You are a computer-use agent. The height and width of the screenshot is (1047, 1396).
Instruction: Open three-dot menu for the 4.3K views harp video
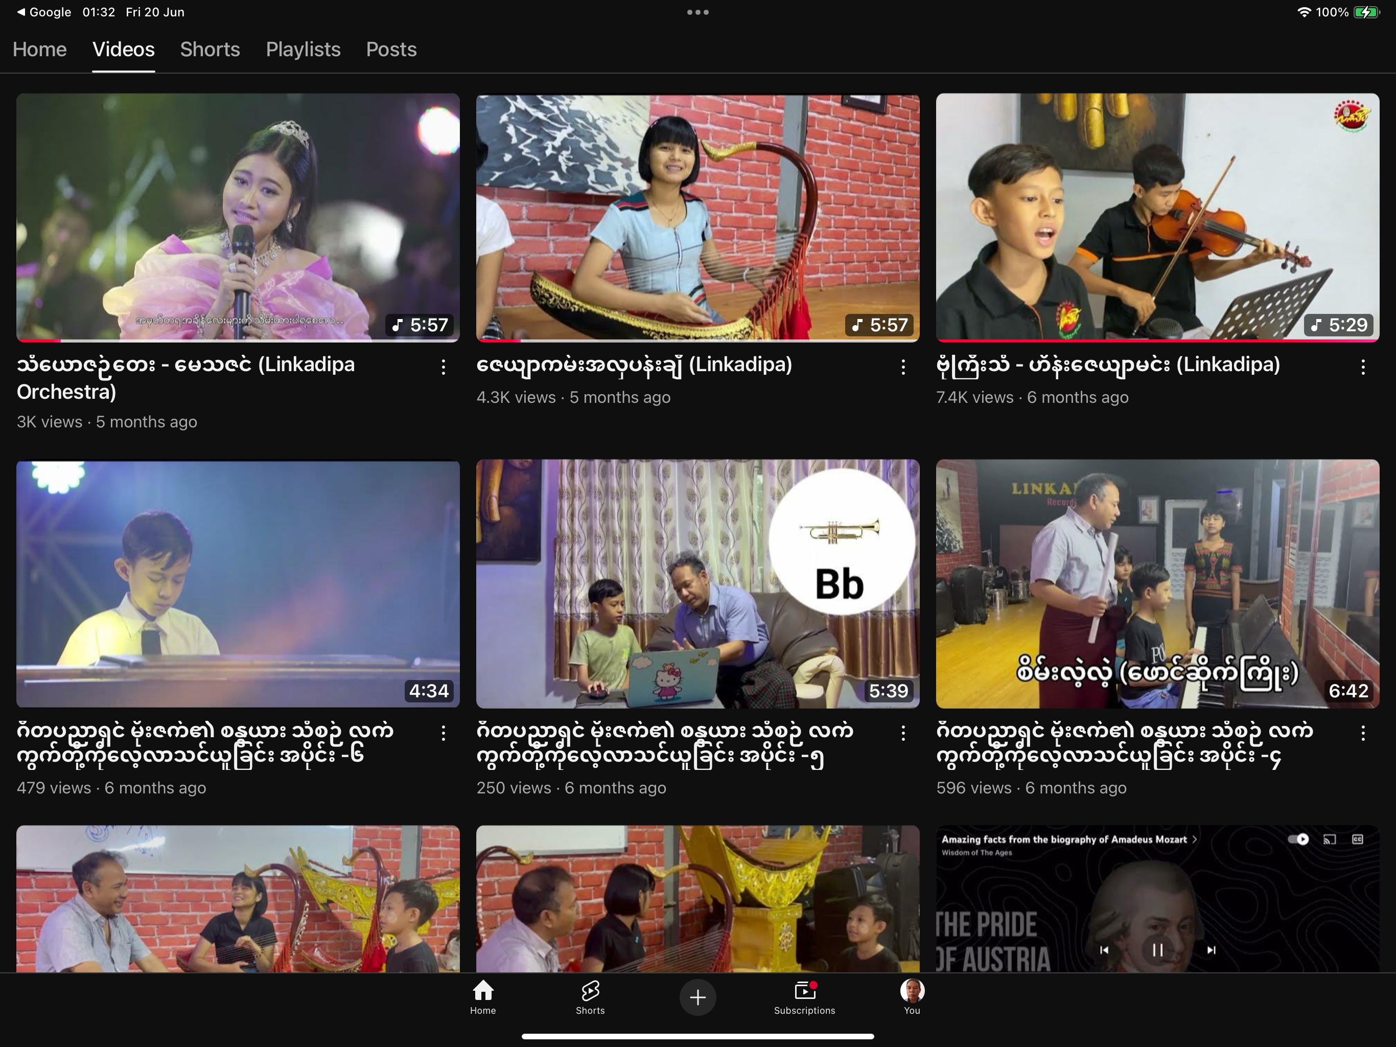[903, 367]
